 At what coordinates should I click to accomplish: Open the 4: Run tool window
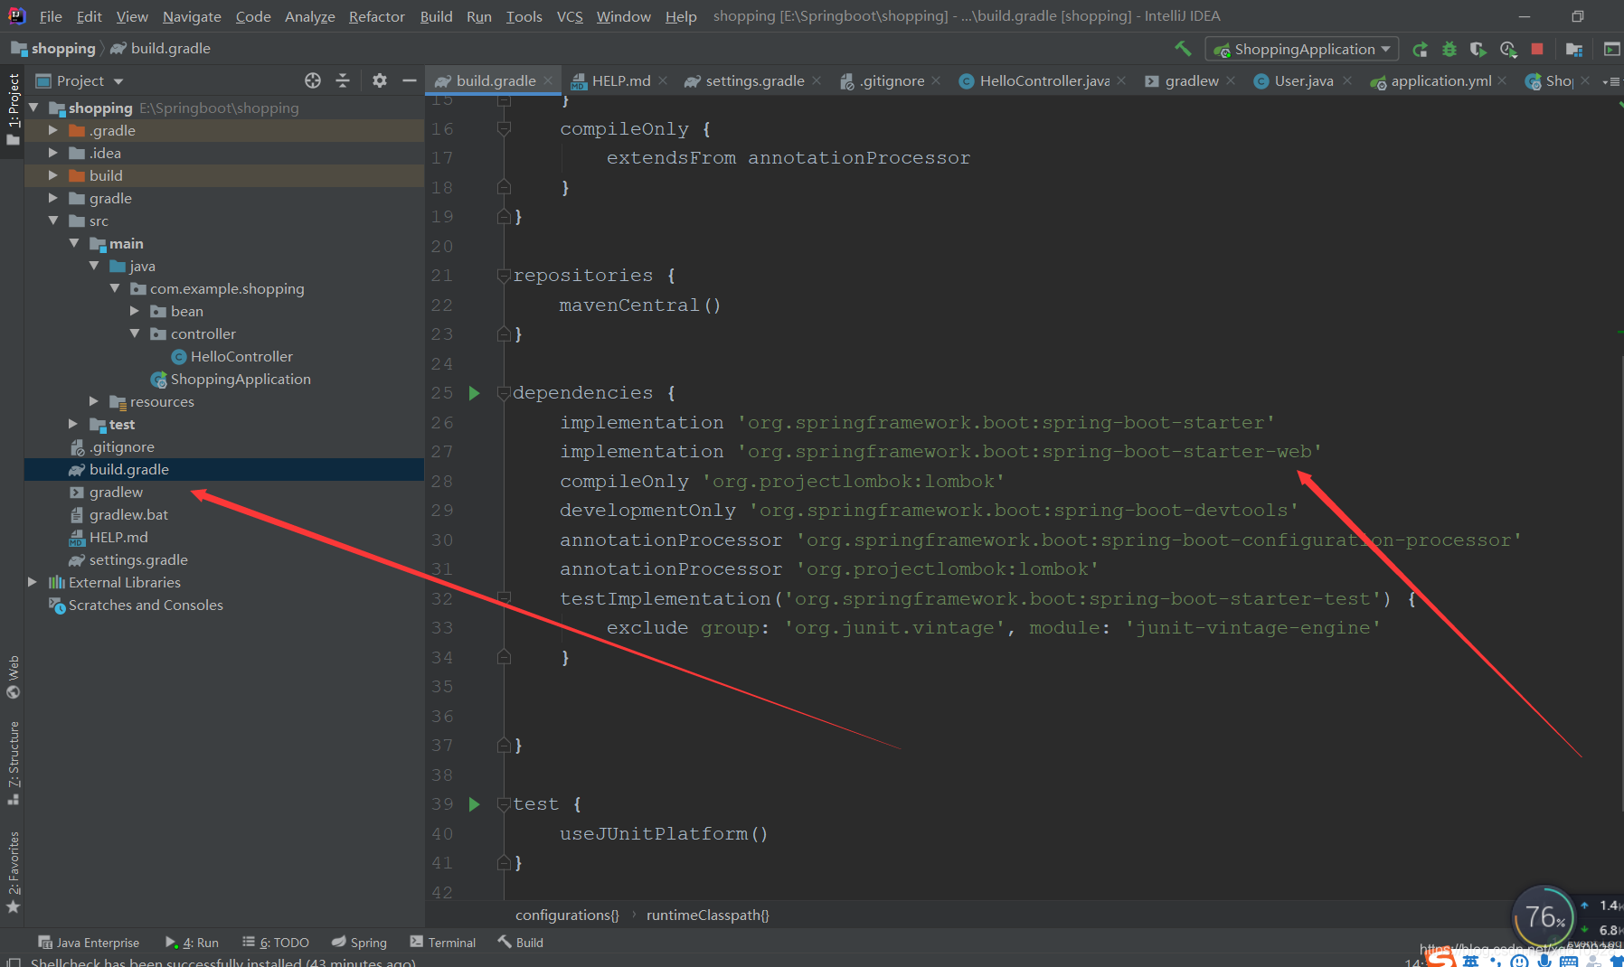(x=193, y=942)
